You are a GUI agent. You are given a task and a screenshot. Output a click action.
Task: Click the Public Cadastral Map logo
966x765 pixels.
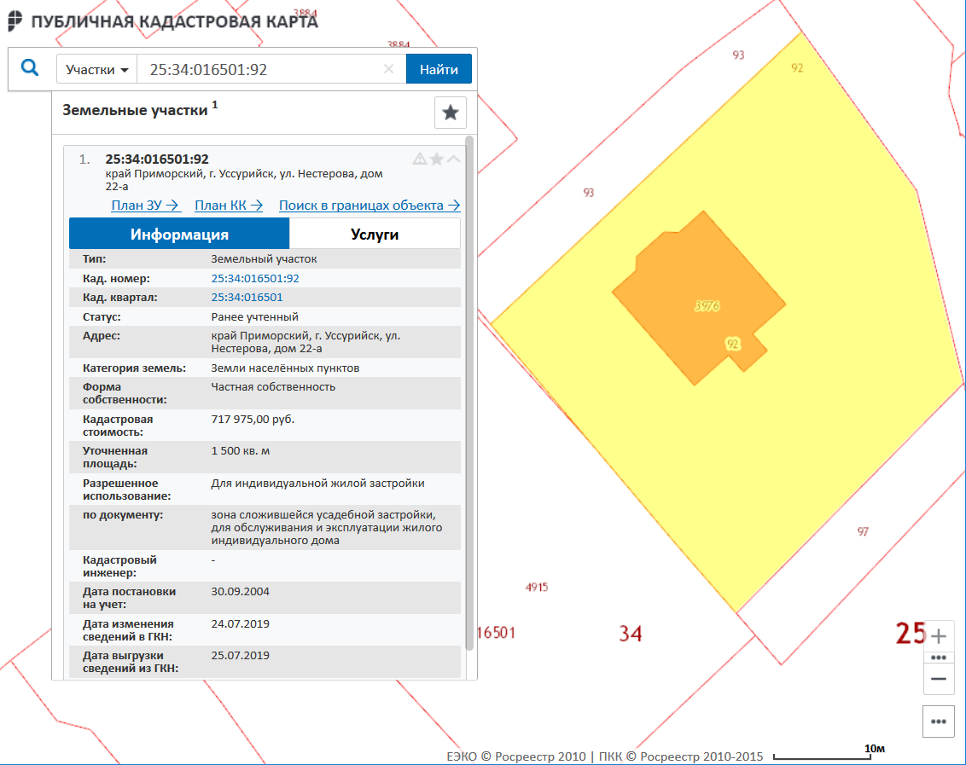pyautogui.click(x=17, y=21)
